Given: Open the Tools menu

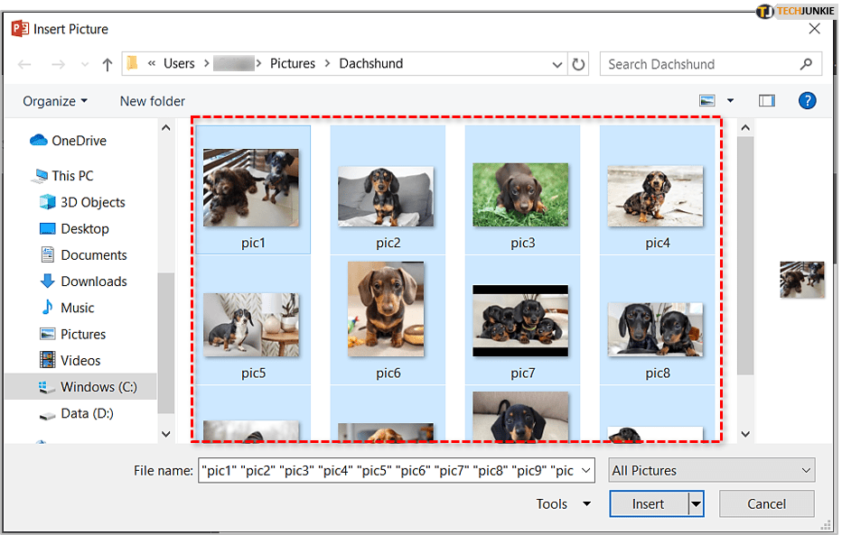Looking at the screenshot, I should 562,504.
